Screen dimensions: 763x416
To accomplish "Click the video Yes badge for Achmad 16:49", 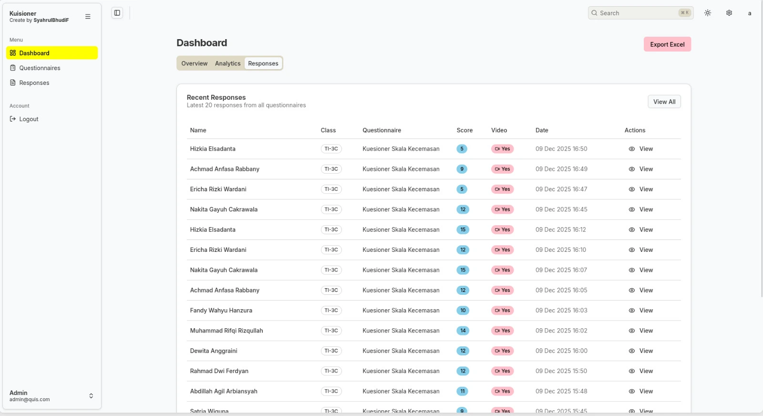I will pyautogui.click(x=502, y=169).
